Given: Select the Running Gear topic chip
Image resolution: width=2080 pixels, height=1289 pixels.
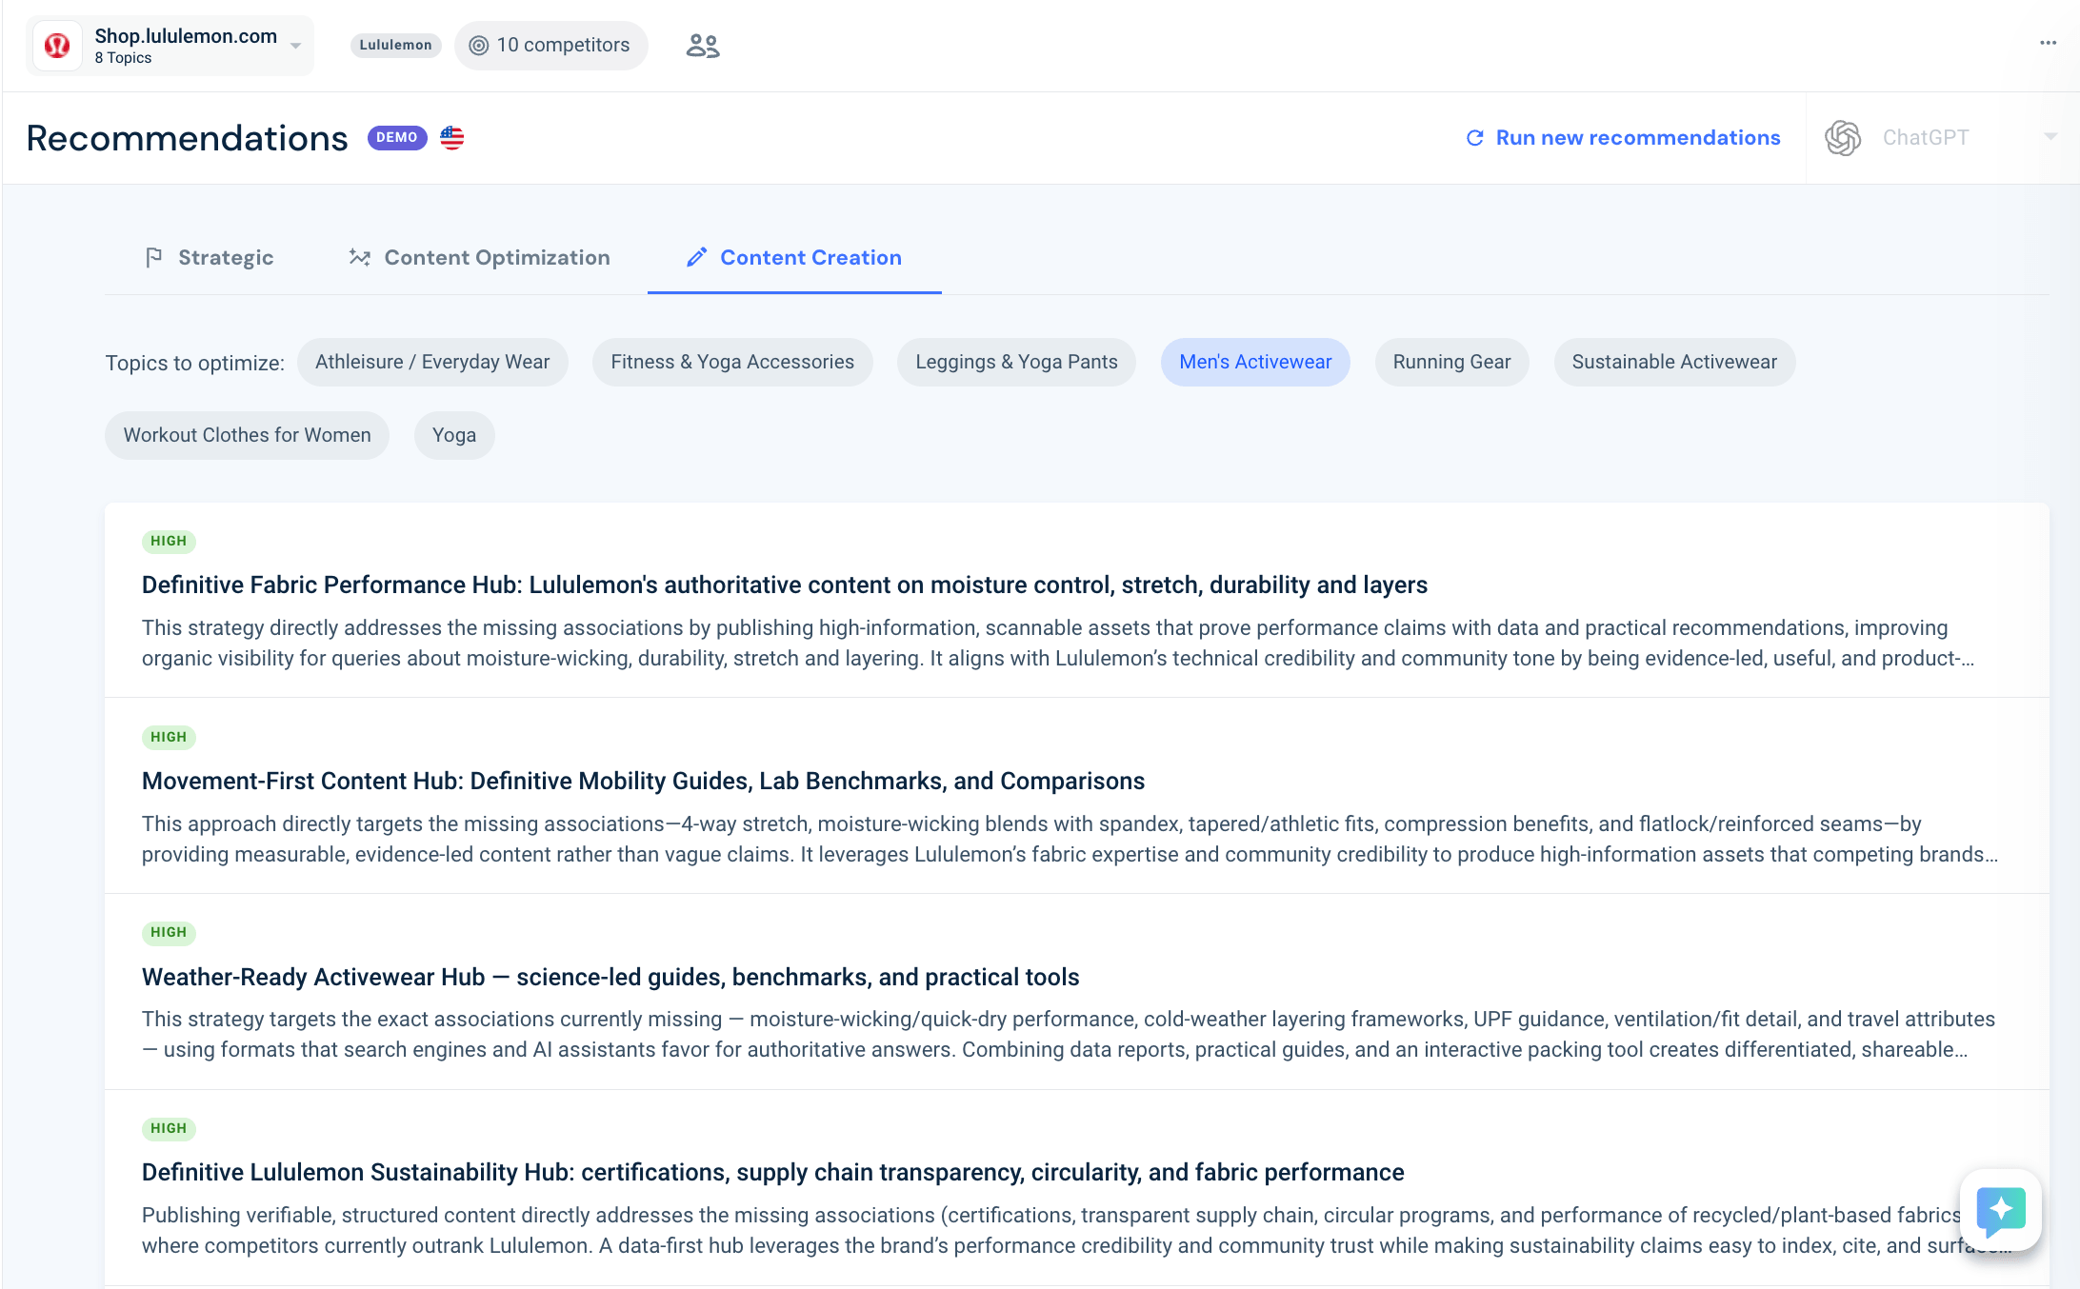Looking at the screenshot, I should coord(1451,363).
